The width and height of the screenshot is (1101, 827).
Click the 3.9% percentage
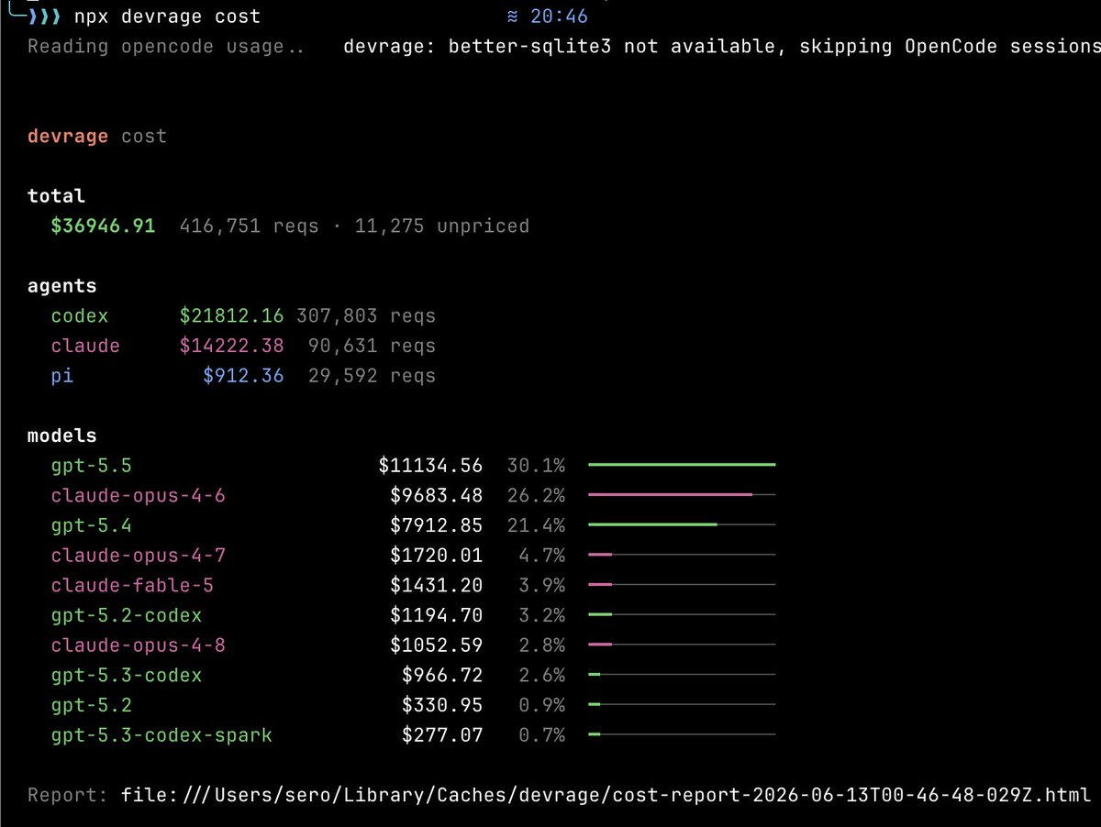[x=541, y=585]
